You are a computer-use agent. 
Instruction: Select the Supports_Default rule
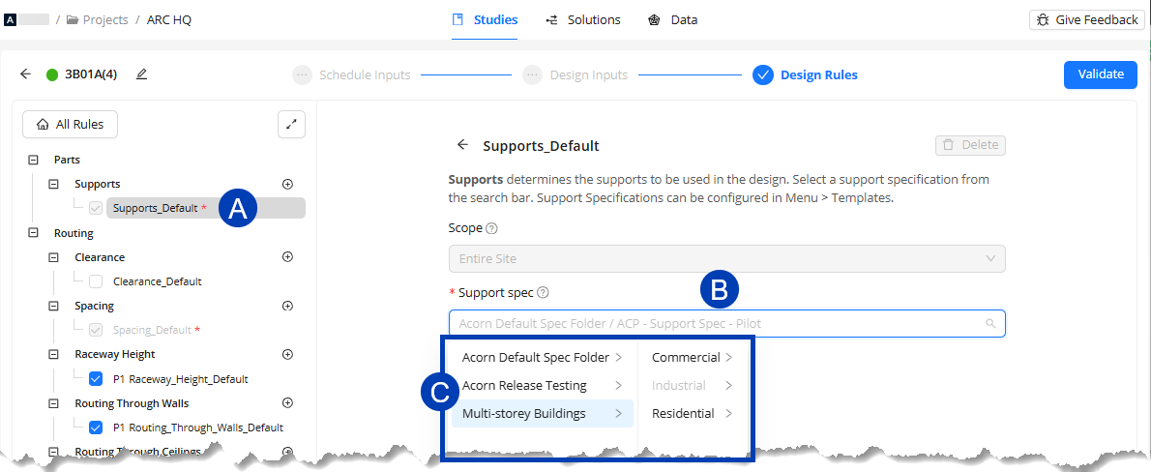(205, 209)
